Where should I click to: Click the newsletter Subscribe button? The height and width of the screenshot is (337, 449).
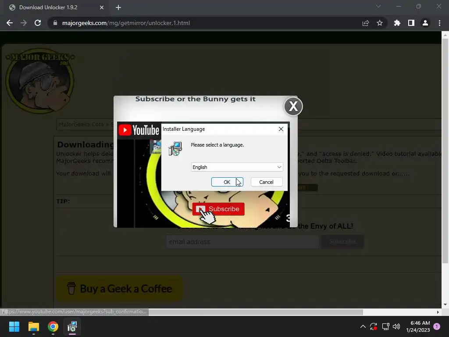(342, 242)
